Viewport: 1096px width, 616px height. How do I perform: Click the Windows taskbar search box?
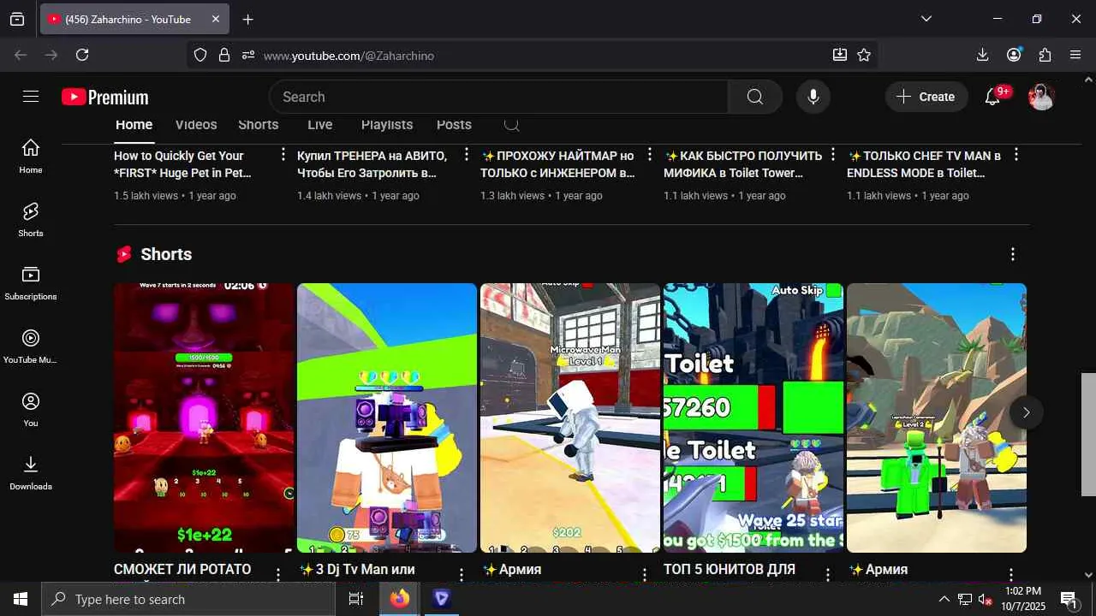[x=188, y=599]
